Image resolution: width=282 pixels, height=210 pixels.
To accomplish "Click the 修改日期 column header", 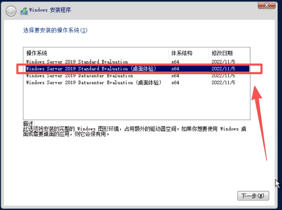I will 229,53.
